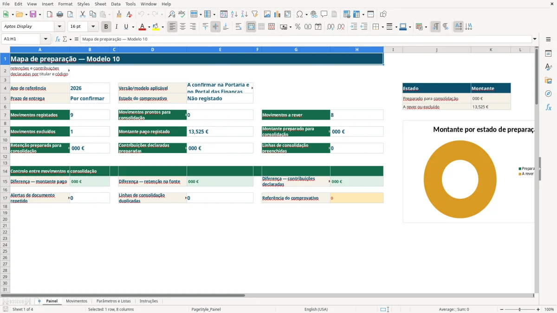Open the font size dropdown
The height and width of the screenshot is (313, 557).
pos(93,26)
